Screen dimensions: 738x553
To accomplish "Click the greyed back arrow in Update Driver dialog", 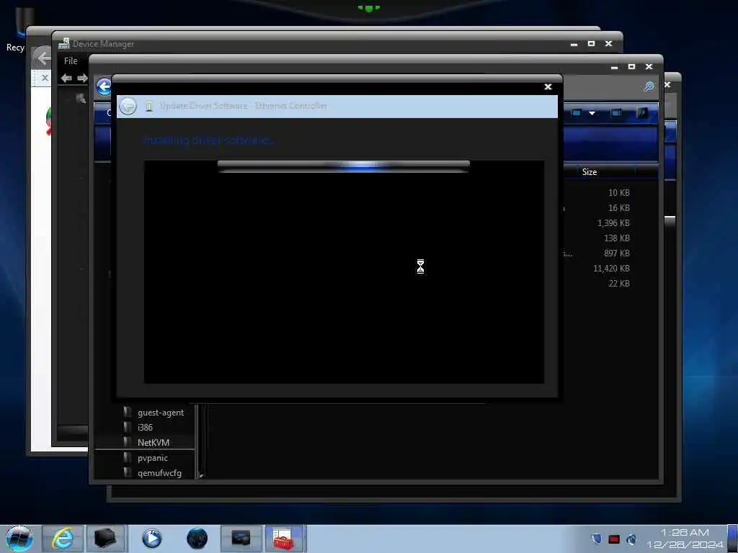I will click(x=128, y=107).
